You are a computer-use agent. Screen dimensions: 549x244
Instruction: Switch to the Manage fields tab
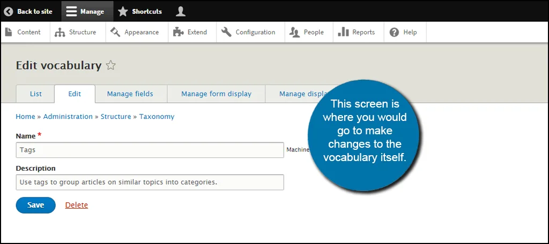pos(130,94)
